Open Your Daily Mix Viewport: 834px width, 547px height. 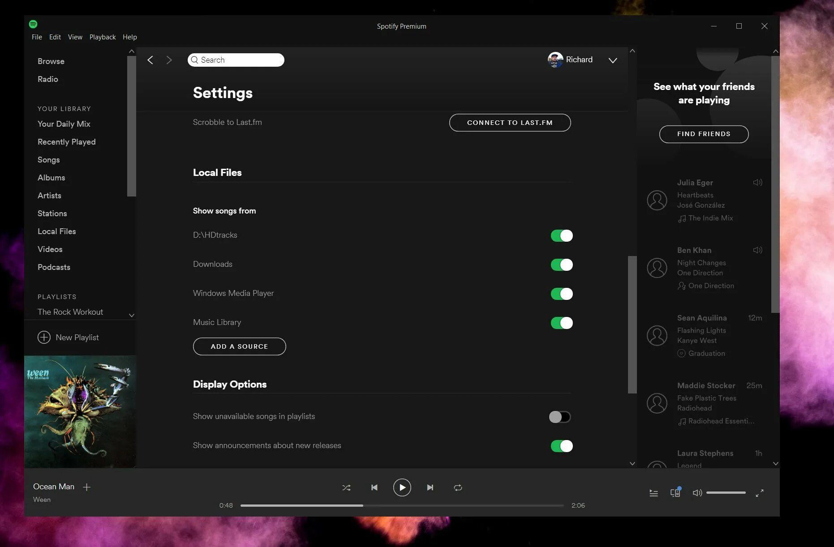tap(64, 124)
